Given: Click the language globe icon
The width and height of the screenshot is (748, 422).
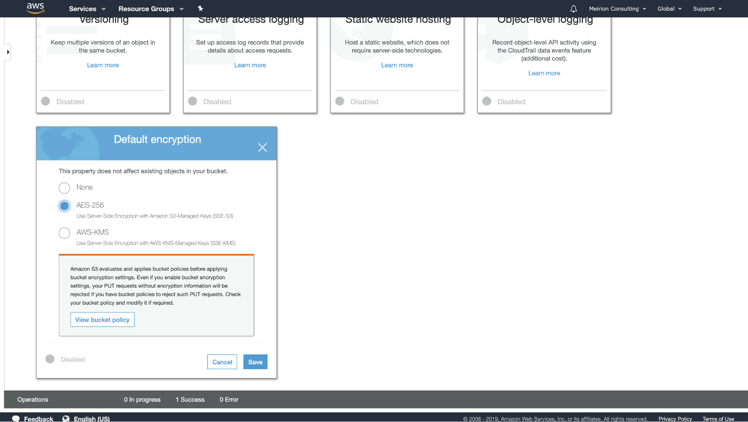Looking at the screenshot, I should (66, 418).
